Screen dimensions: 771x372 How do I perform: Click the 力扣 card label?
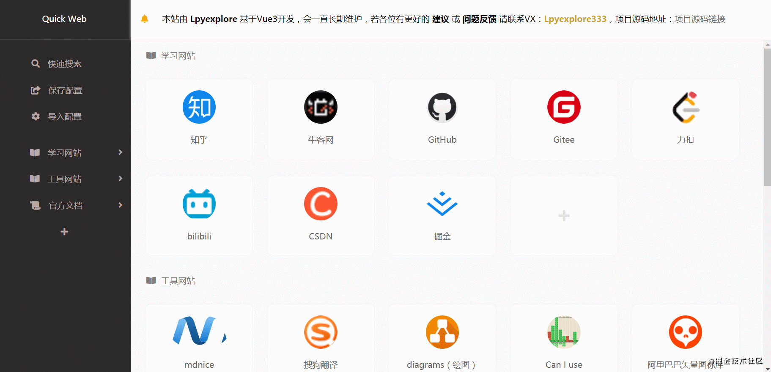(x=686, y=140)
